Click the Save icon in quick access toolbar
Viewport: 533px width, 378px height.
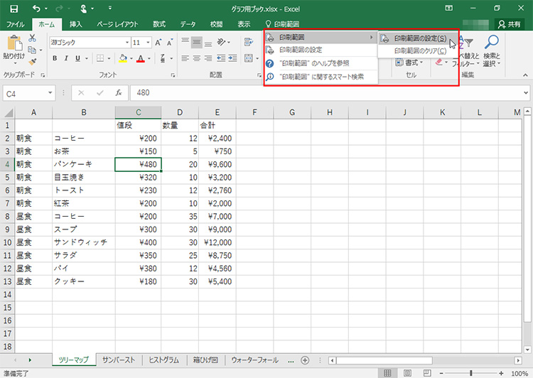(x=13, y=9)
